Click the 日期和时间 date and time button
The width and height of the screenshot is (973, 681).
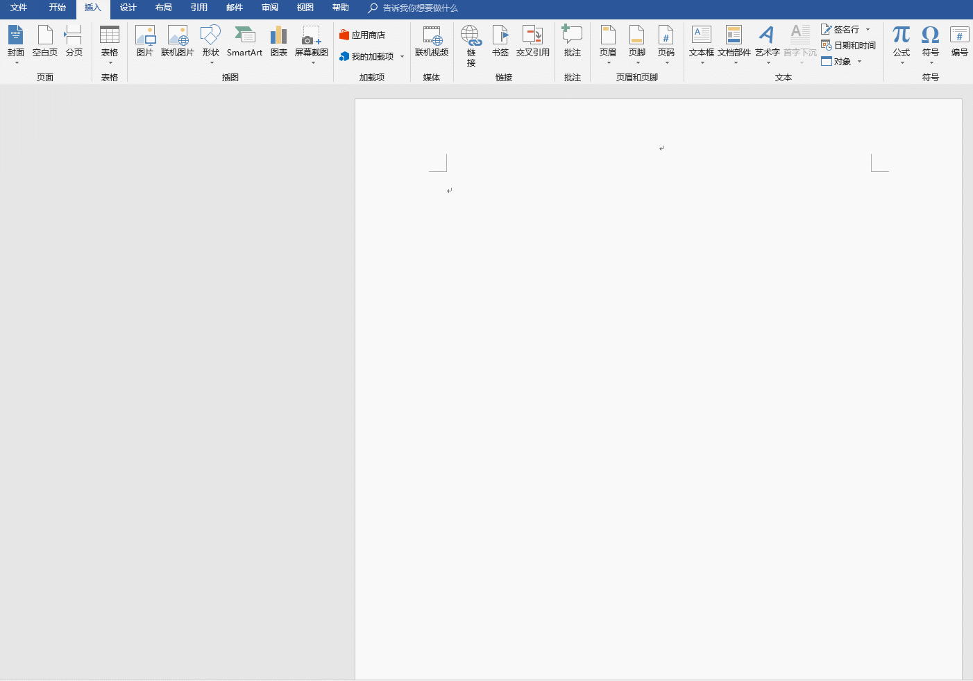point(848,45)
